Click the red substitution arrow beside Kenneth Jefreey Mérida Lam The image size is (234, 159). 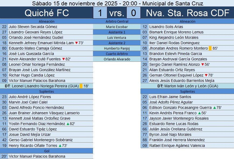tap(77, 43)
